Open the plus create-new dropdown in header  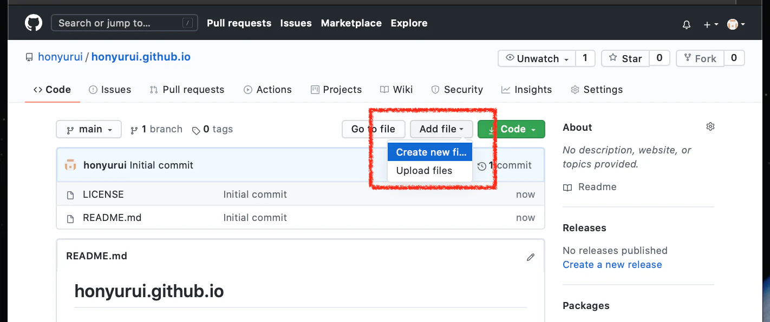tap(710, 24)
